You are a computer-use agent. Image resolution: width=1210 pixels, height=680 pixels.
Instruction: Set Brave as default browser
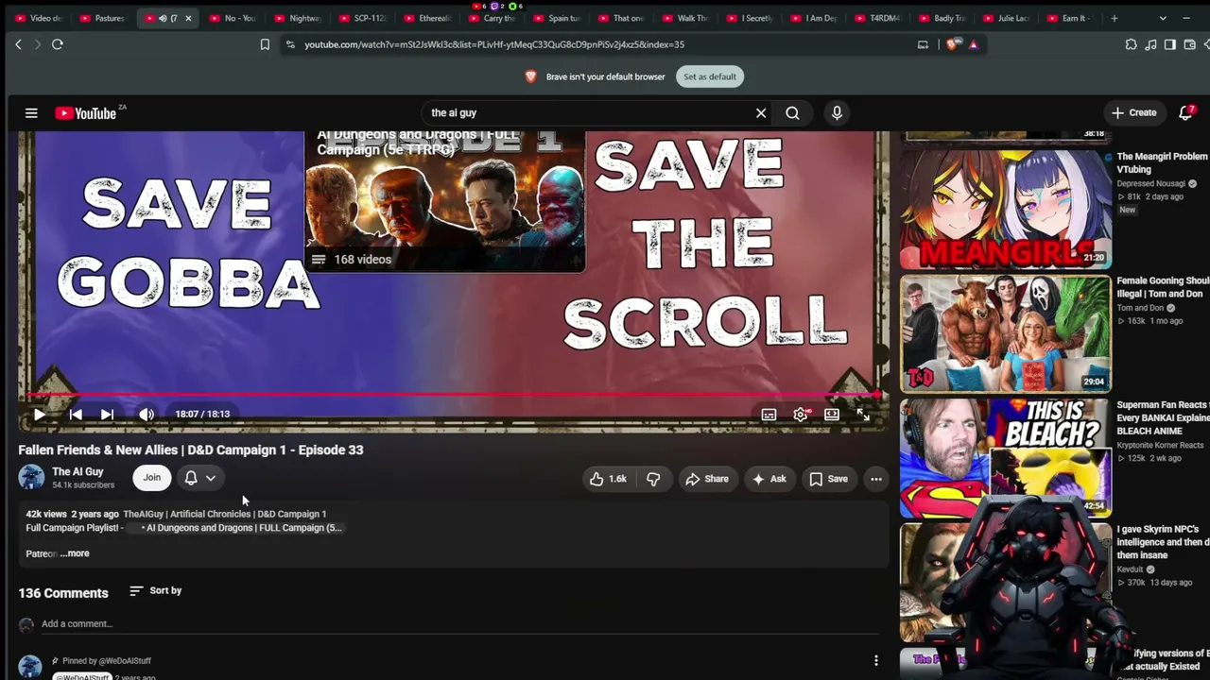click(710, 76)
